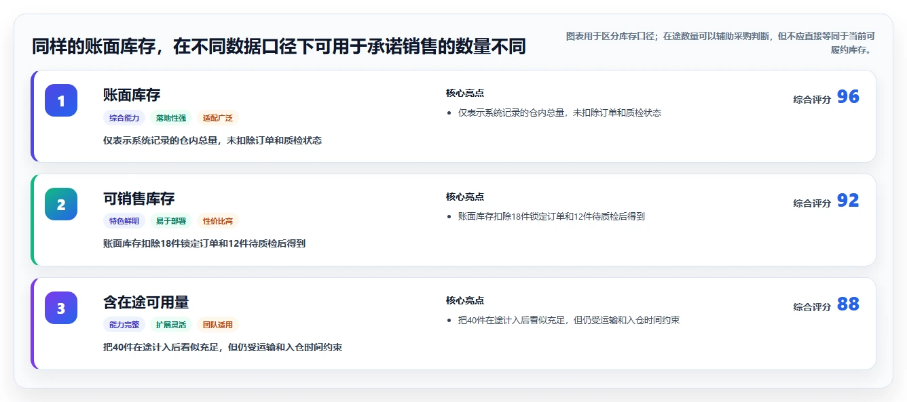907x402 pixels.
Task: Click the 扩展灵活 tag
Action: click(171, 325)
